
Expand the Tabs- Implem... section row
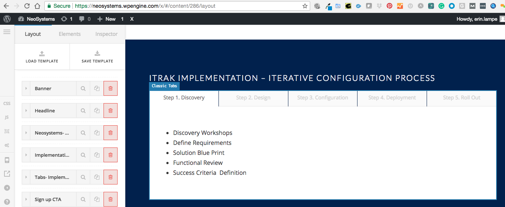(x=26, y=177)
